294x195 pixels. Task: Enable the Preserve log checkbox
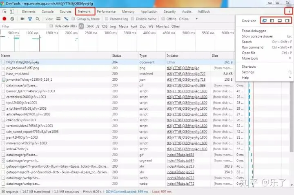[x=107, y=19]
